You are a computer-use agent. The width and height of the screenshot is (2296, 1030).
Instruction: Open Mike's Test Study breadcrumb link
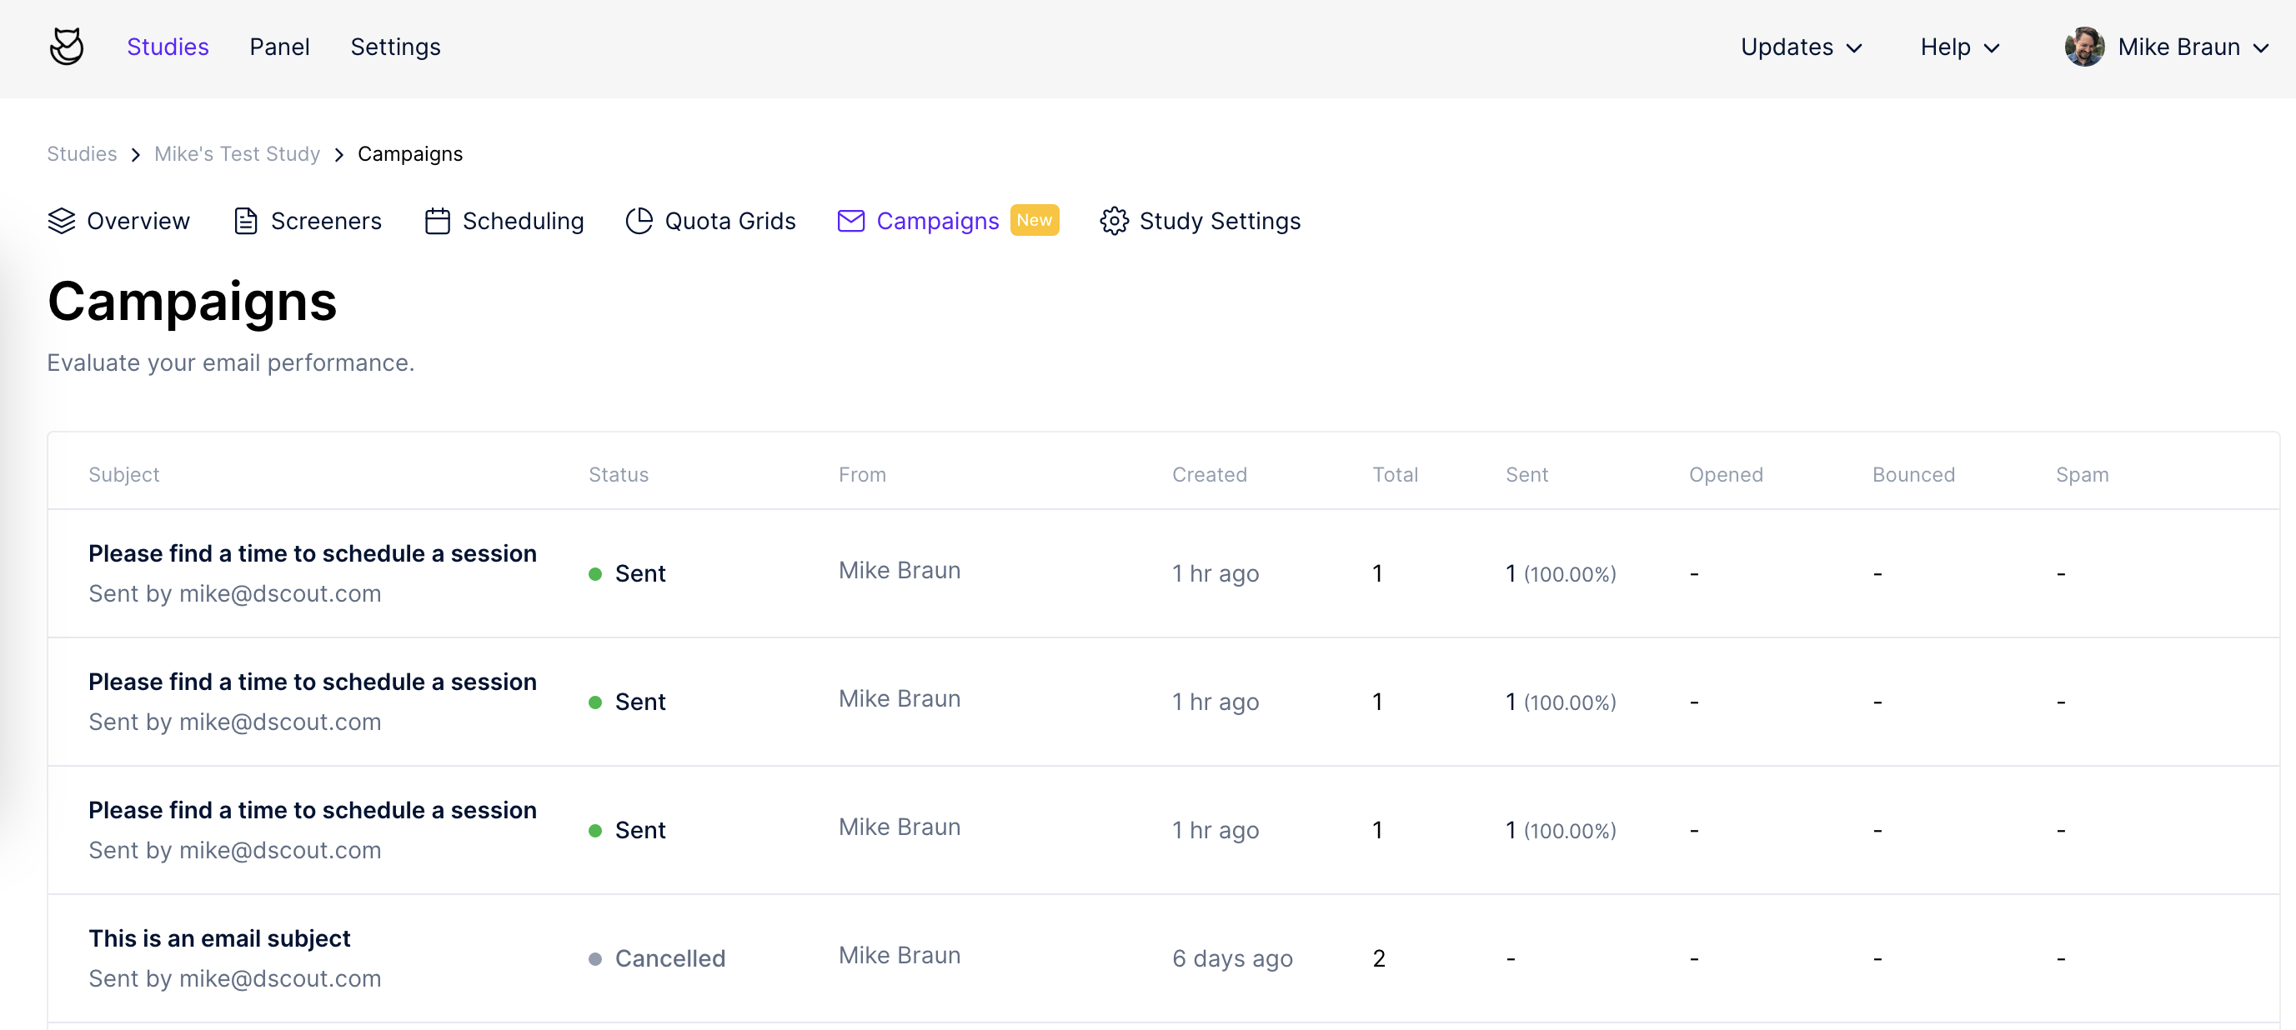pos(237,153)
